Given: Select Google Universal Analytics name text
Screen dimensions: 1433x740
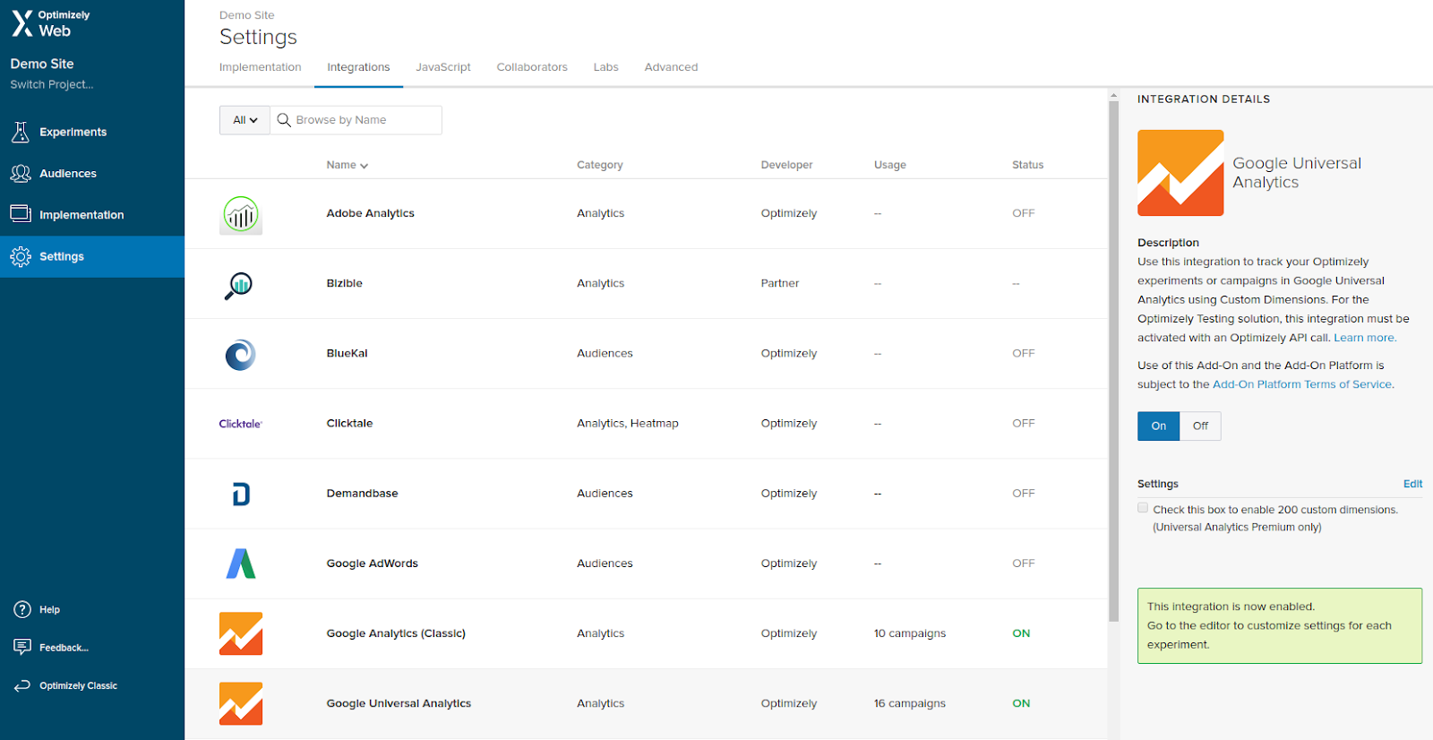Looking at the screenshot, I should (399, 703).
